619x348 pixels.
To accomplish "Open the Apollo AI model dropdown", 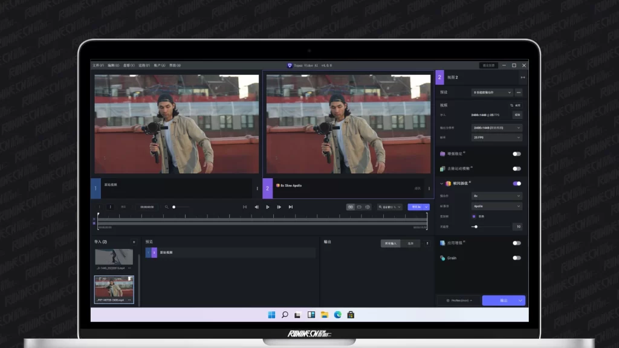I will click(496, 206).
